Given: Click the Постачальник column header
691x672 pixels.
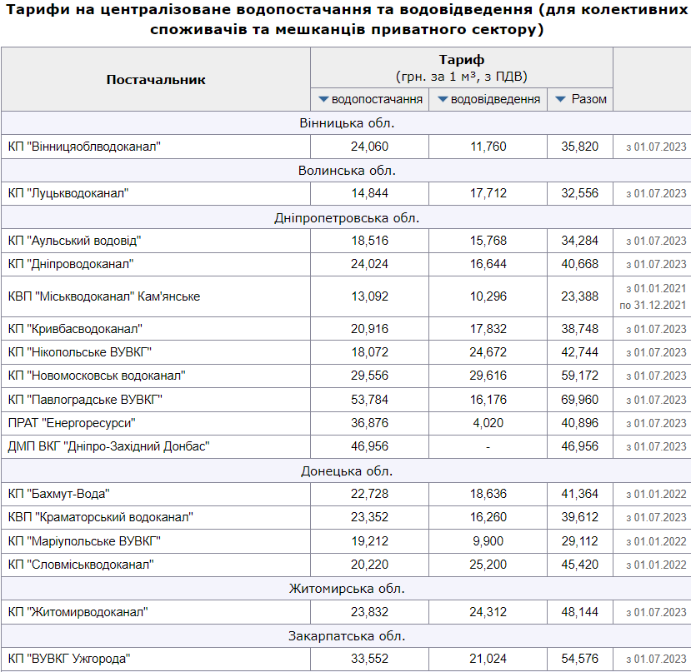Looking at the screenshot, I should tap(156, 80).
